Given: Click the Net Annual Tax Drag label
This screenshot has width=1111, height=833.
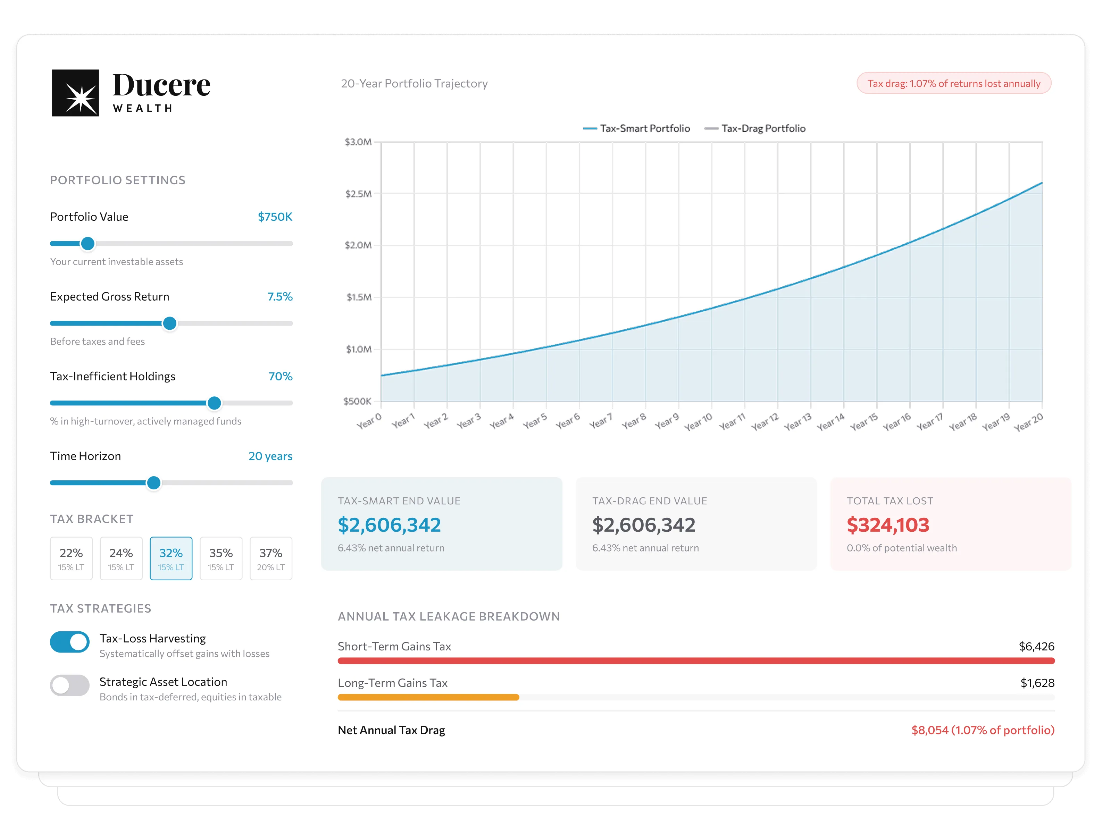Looking at the screenshot, I should [391, 731].
